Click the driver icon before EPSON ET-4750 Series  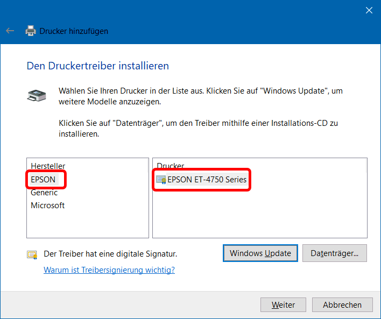click(161, 180)
